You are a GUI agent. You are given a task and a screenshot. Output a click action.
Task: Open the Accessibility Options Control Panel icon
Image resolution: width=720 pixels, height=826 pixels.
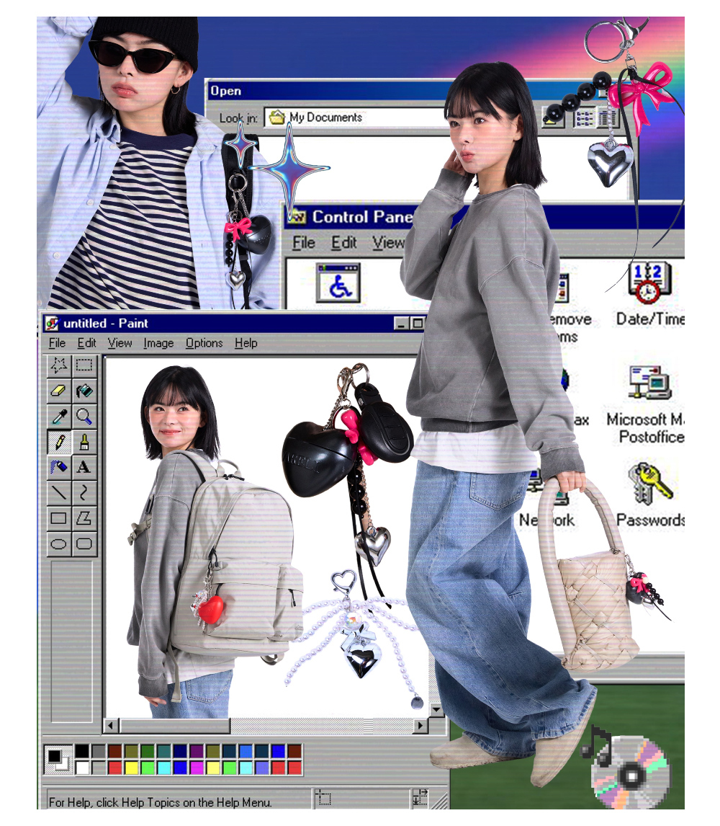[x=338, y=283]
